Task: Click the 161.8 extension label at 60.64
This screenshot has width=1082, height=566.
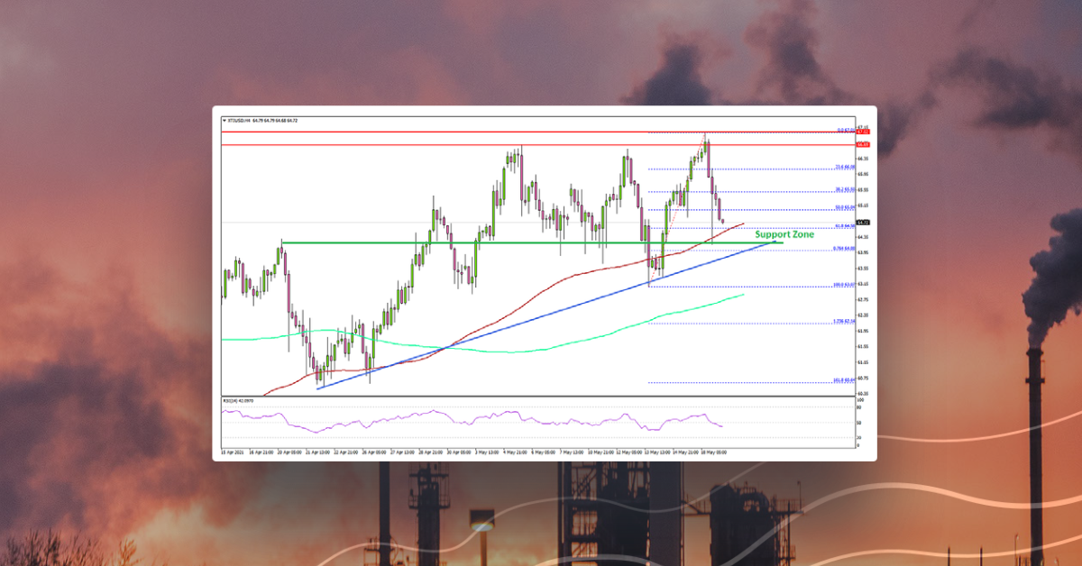Action: [x=842, y=380]
